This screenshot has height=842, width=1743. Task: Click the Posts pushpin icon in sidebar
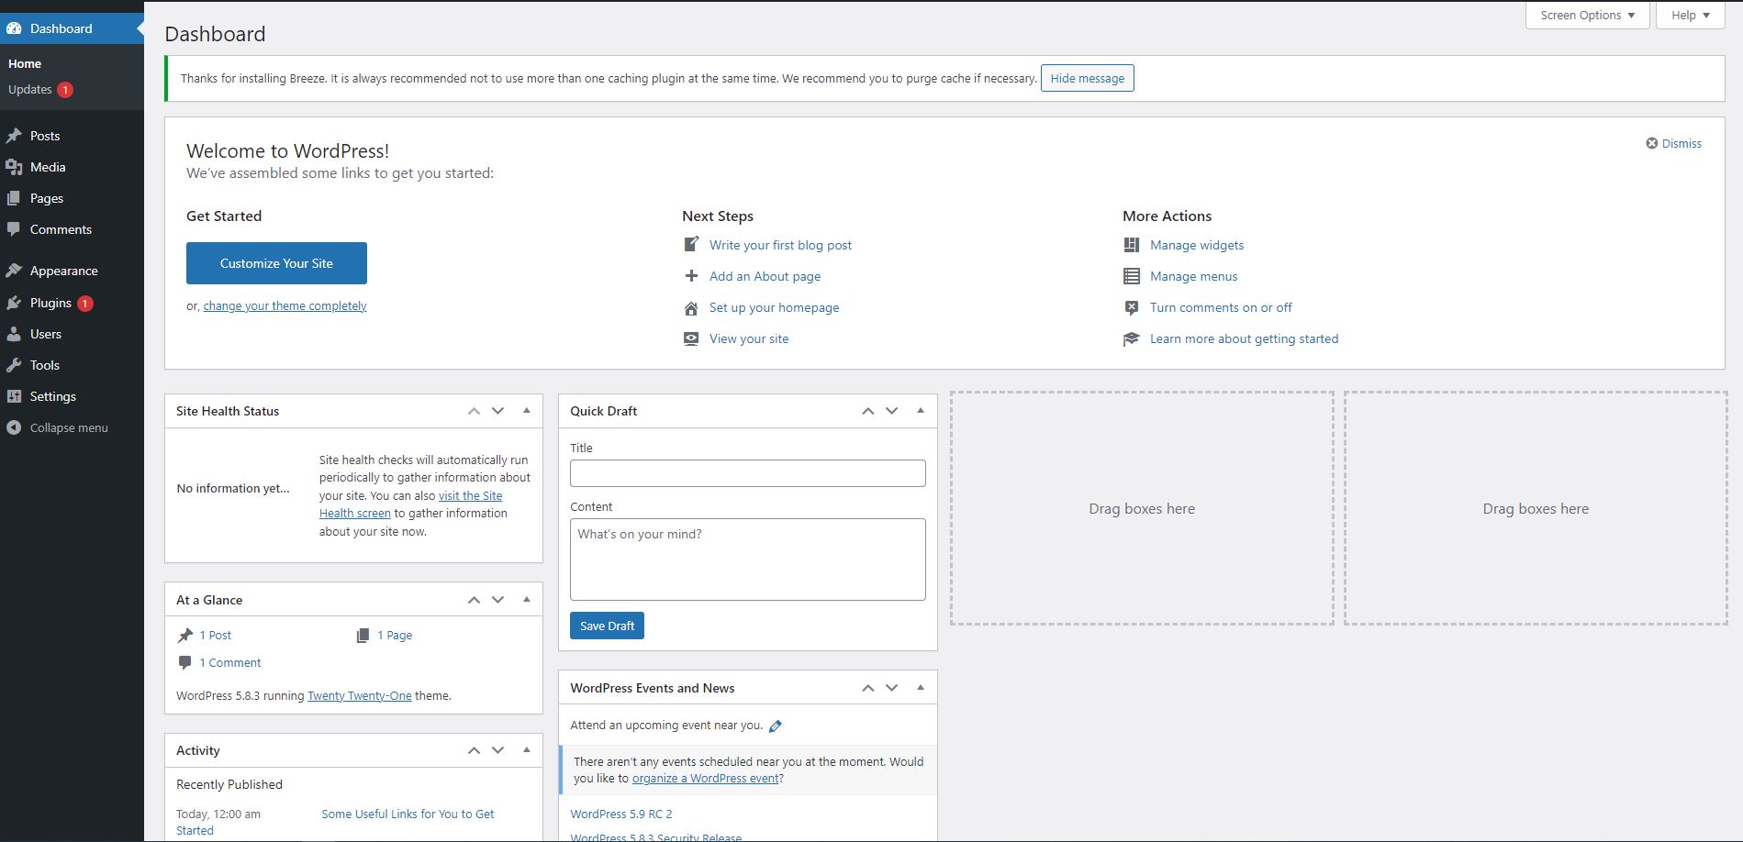(14, 136)
